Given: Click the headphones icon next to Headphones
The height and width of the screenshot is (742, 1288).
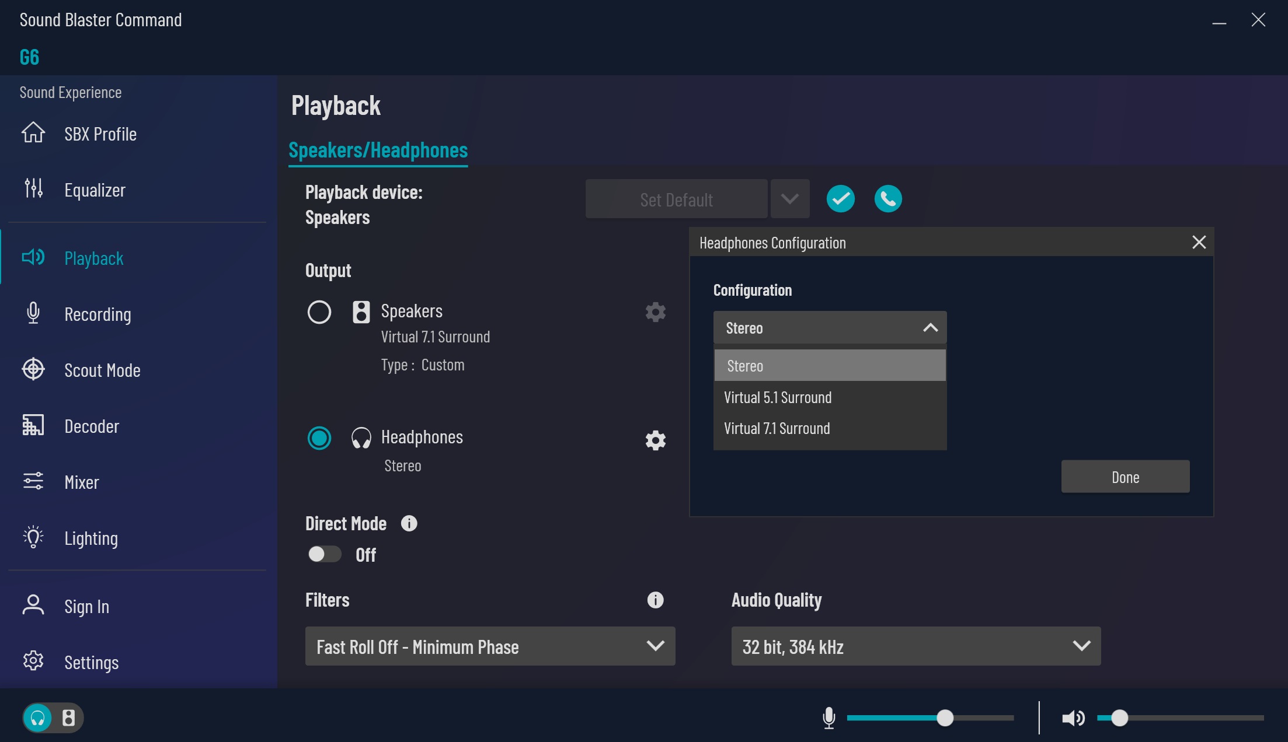Looking at the screenshot, I should point(361,438).
